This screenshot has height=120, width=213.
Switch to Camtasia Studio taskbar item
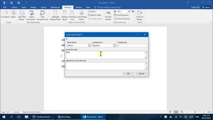43,117
